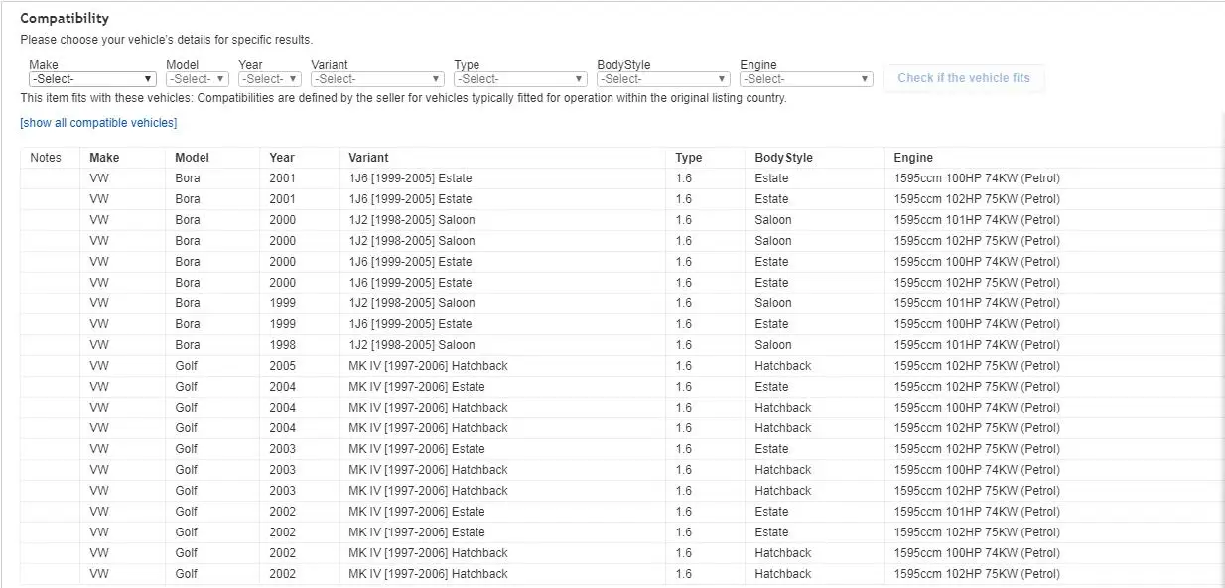Click 1J2 Saloon variant in the 1999 row
1225x588 pixels.
click(x=503, y=303)
